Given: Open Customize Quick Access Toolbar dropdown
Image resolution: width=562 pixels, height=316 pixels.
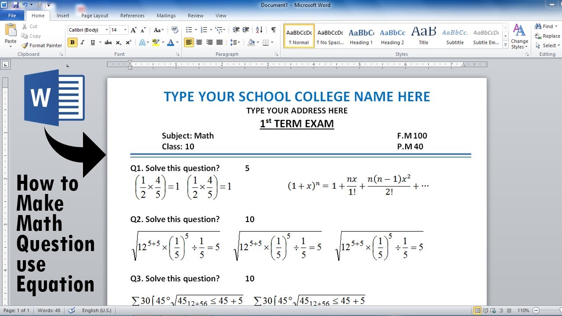Looking at the screenshot, I should [x=48, y=5].
